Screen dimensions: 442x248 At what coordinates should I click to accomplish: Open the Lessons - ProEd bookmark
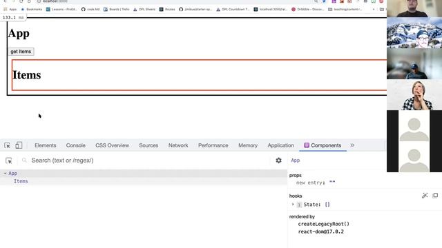61,9
